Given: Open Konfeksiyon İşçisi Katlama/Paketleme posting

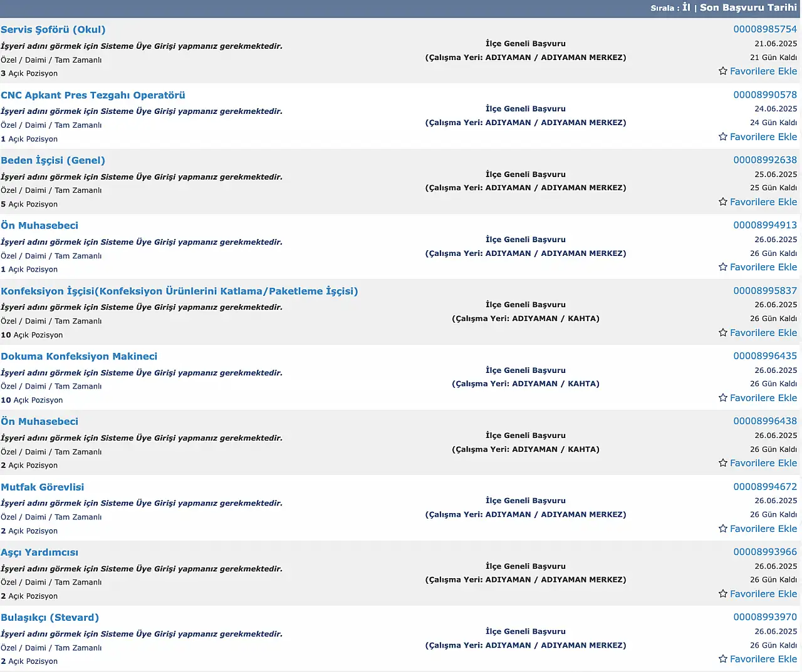Looking at the screenshot, I should 179,291.
